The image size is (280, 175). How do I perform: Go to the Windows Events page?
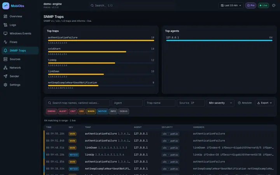click(20, 33)
